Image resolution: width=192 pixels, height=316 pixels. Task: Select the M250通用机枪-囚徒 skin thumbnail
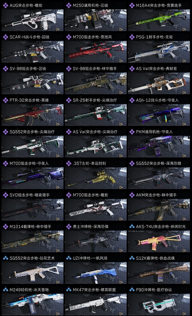pos(96,20)
